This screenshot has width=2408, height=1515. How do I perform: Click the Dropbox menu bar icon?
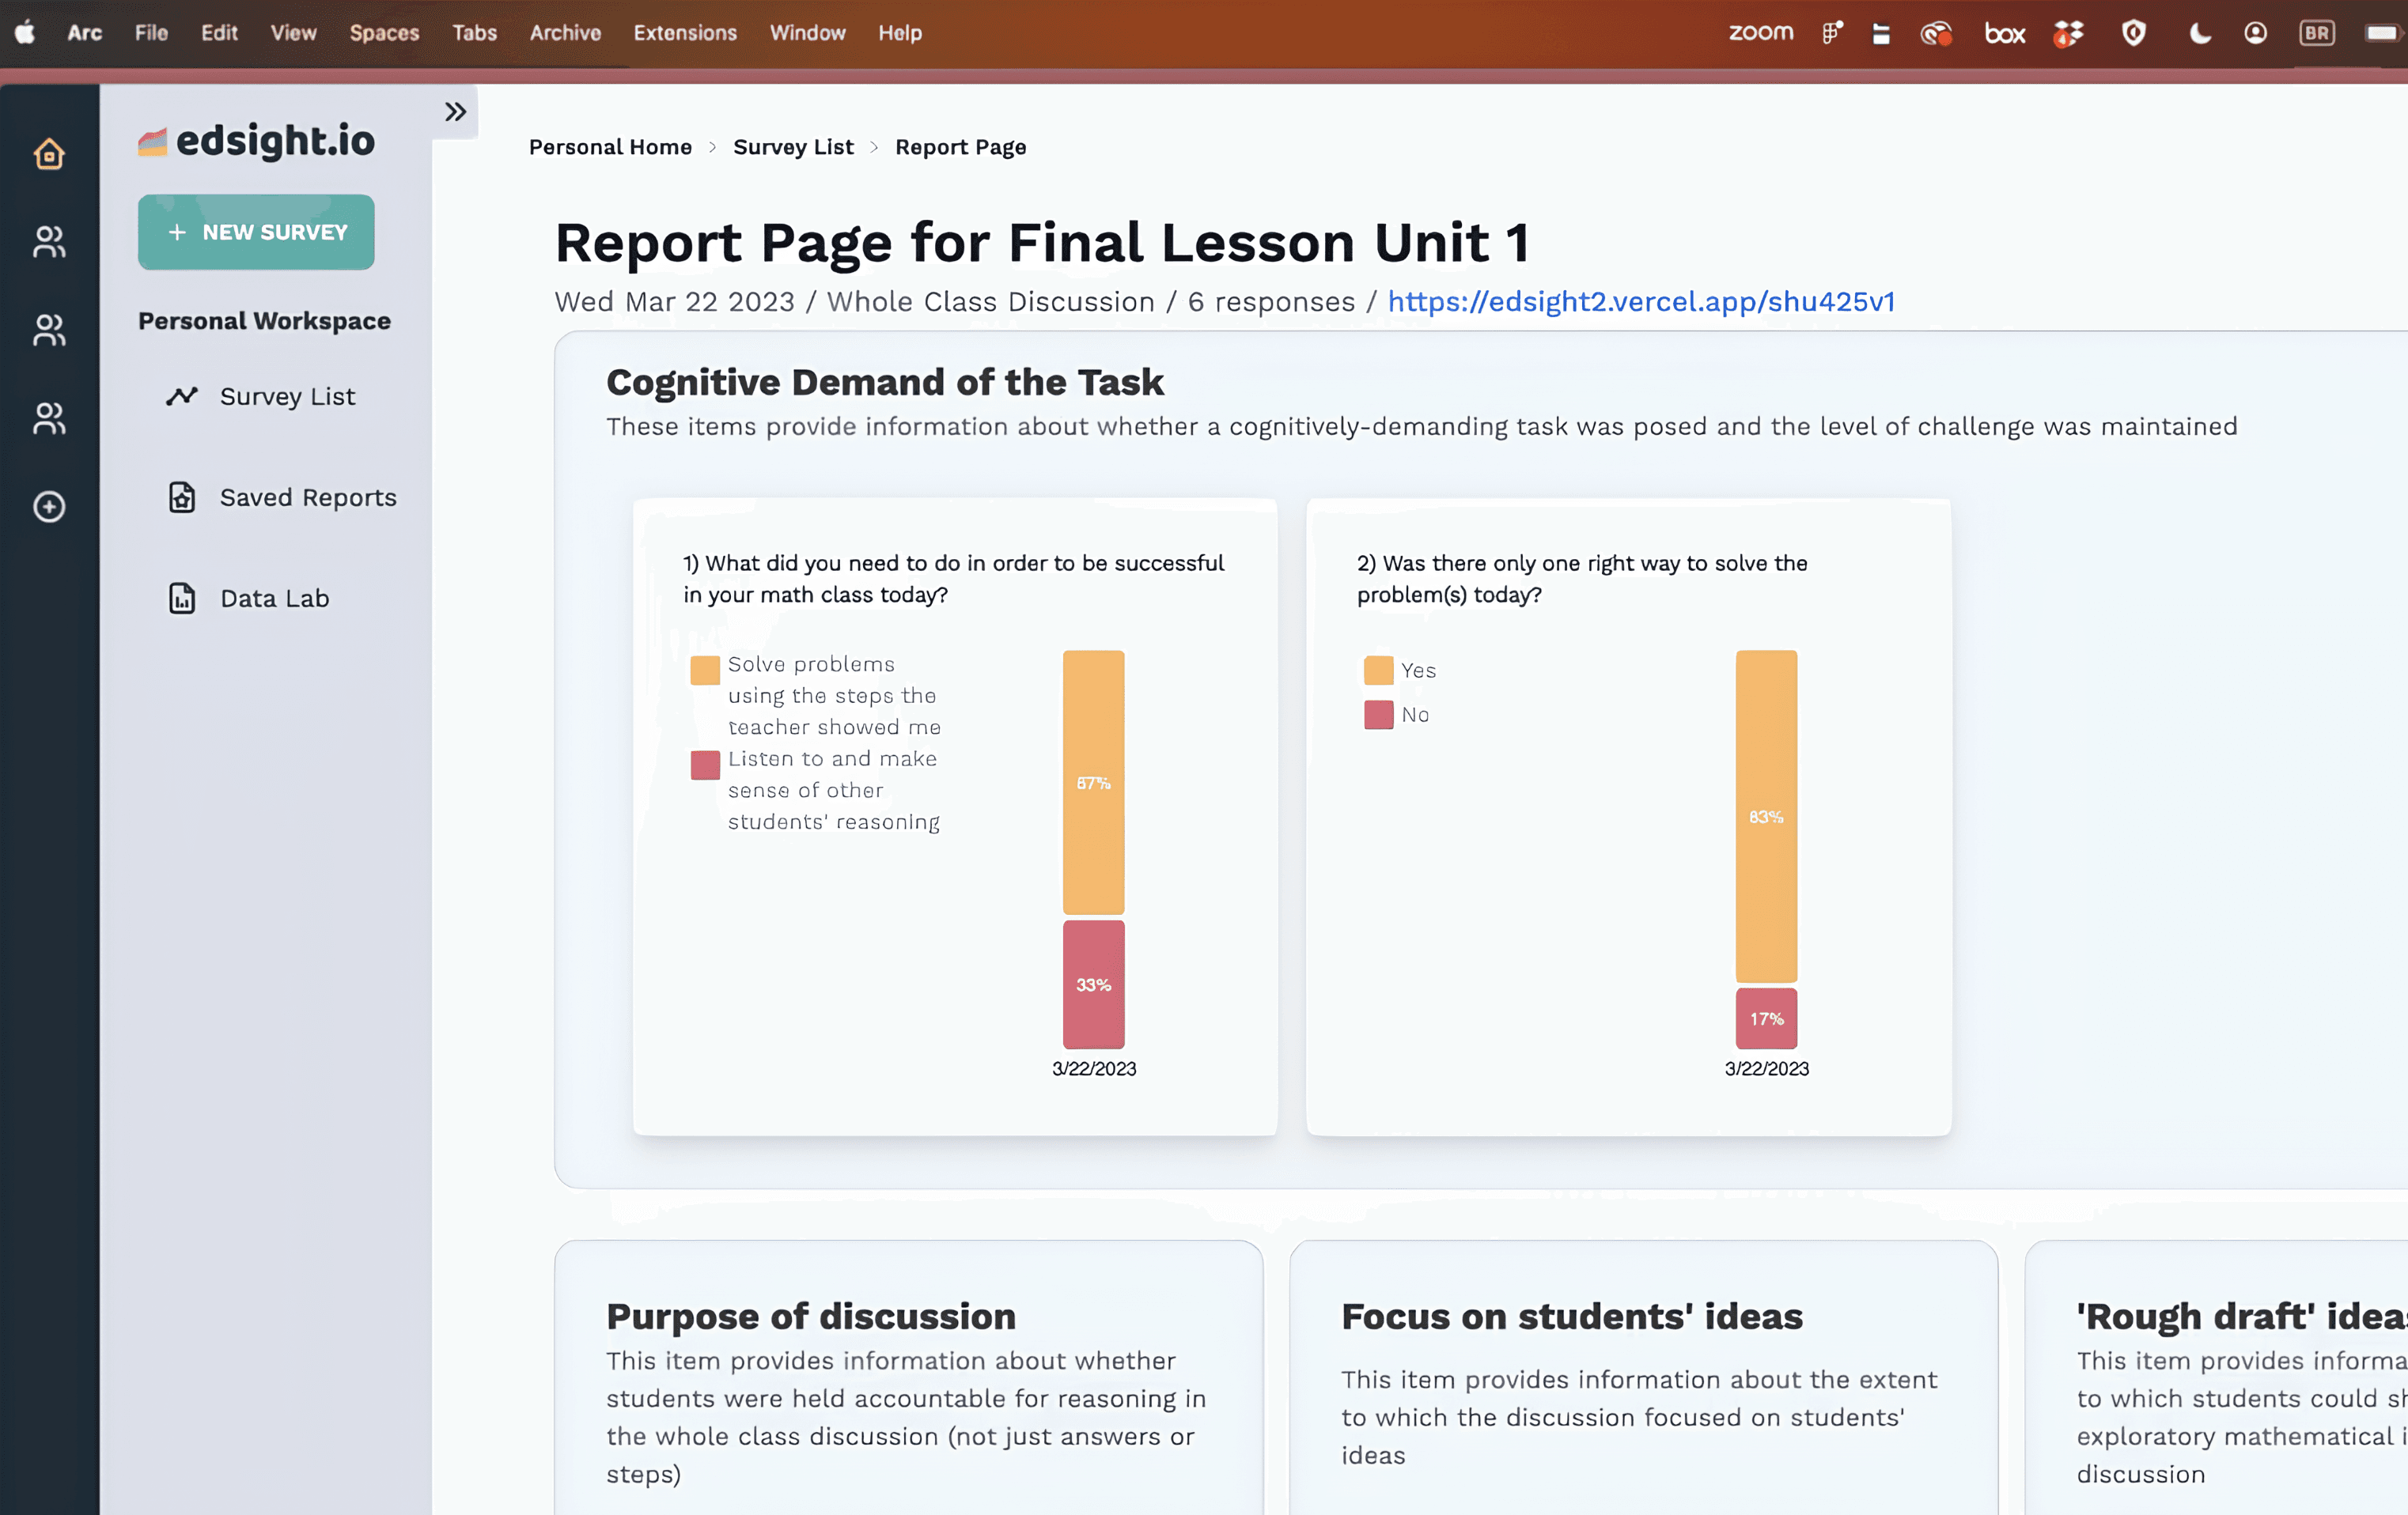(x=2068, y=34)
